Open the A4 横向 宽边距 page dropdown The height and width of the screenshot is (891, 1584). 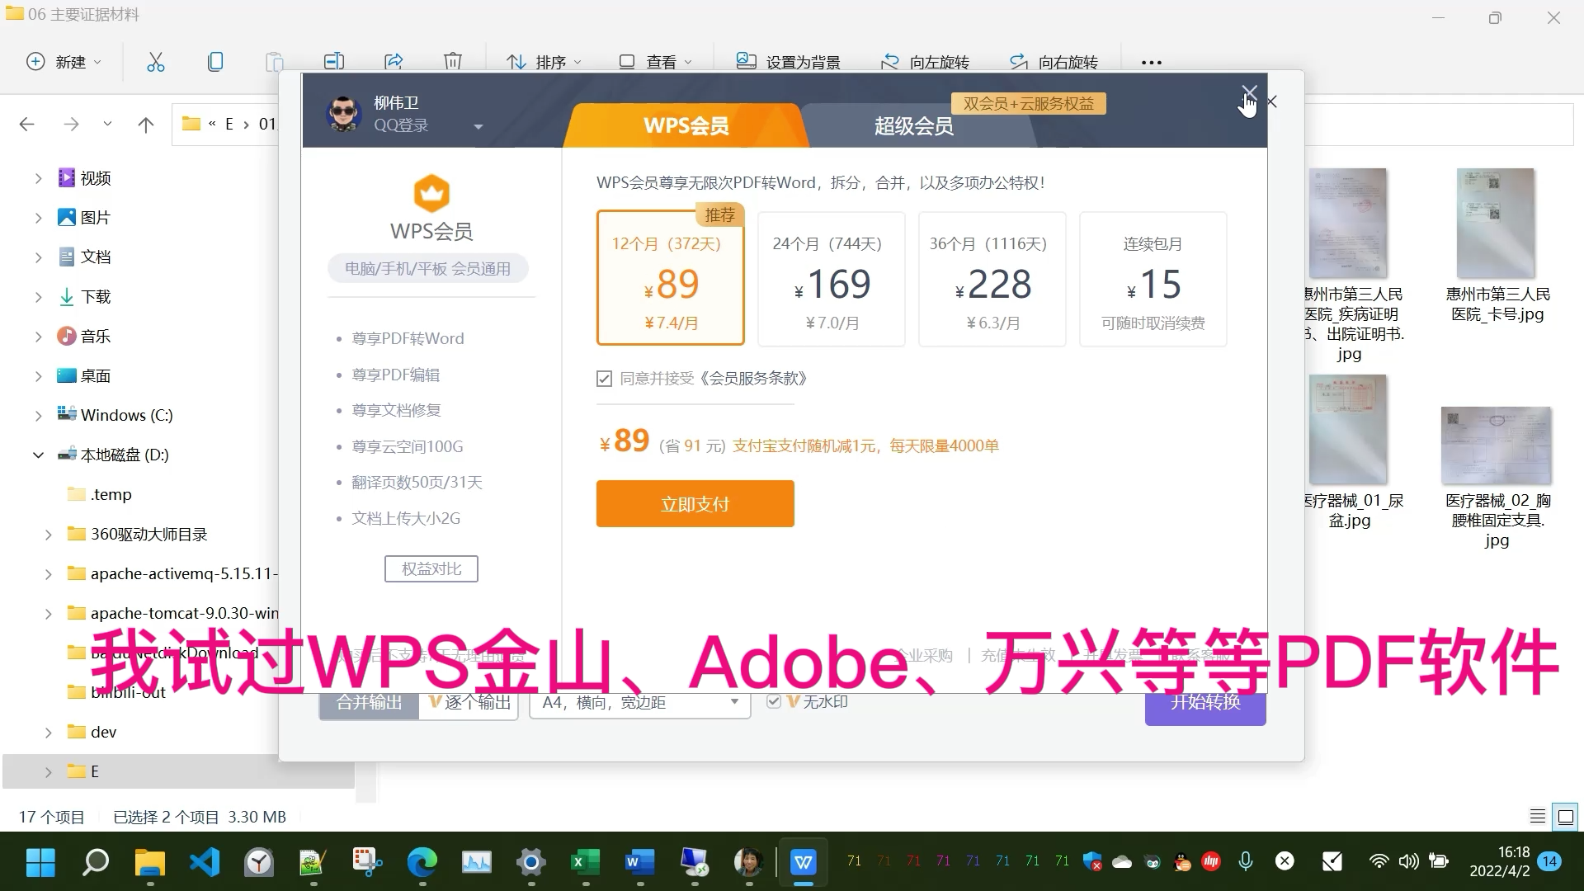pos(639,703)
